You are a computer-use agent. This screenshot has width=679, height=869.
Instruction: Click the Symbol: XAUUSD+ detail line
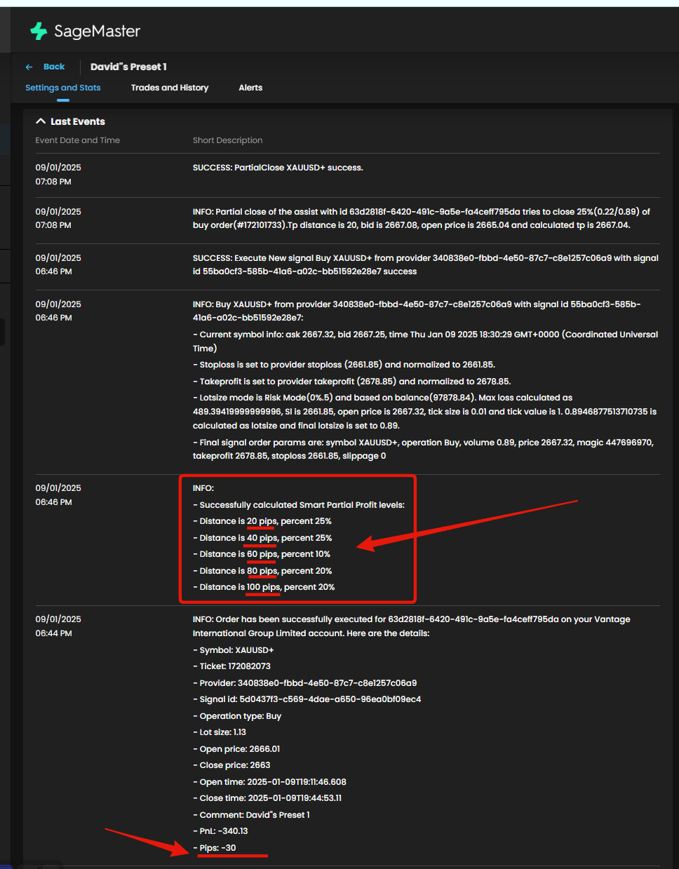[x=234, y=650]
